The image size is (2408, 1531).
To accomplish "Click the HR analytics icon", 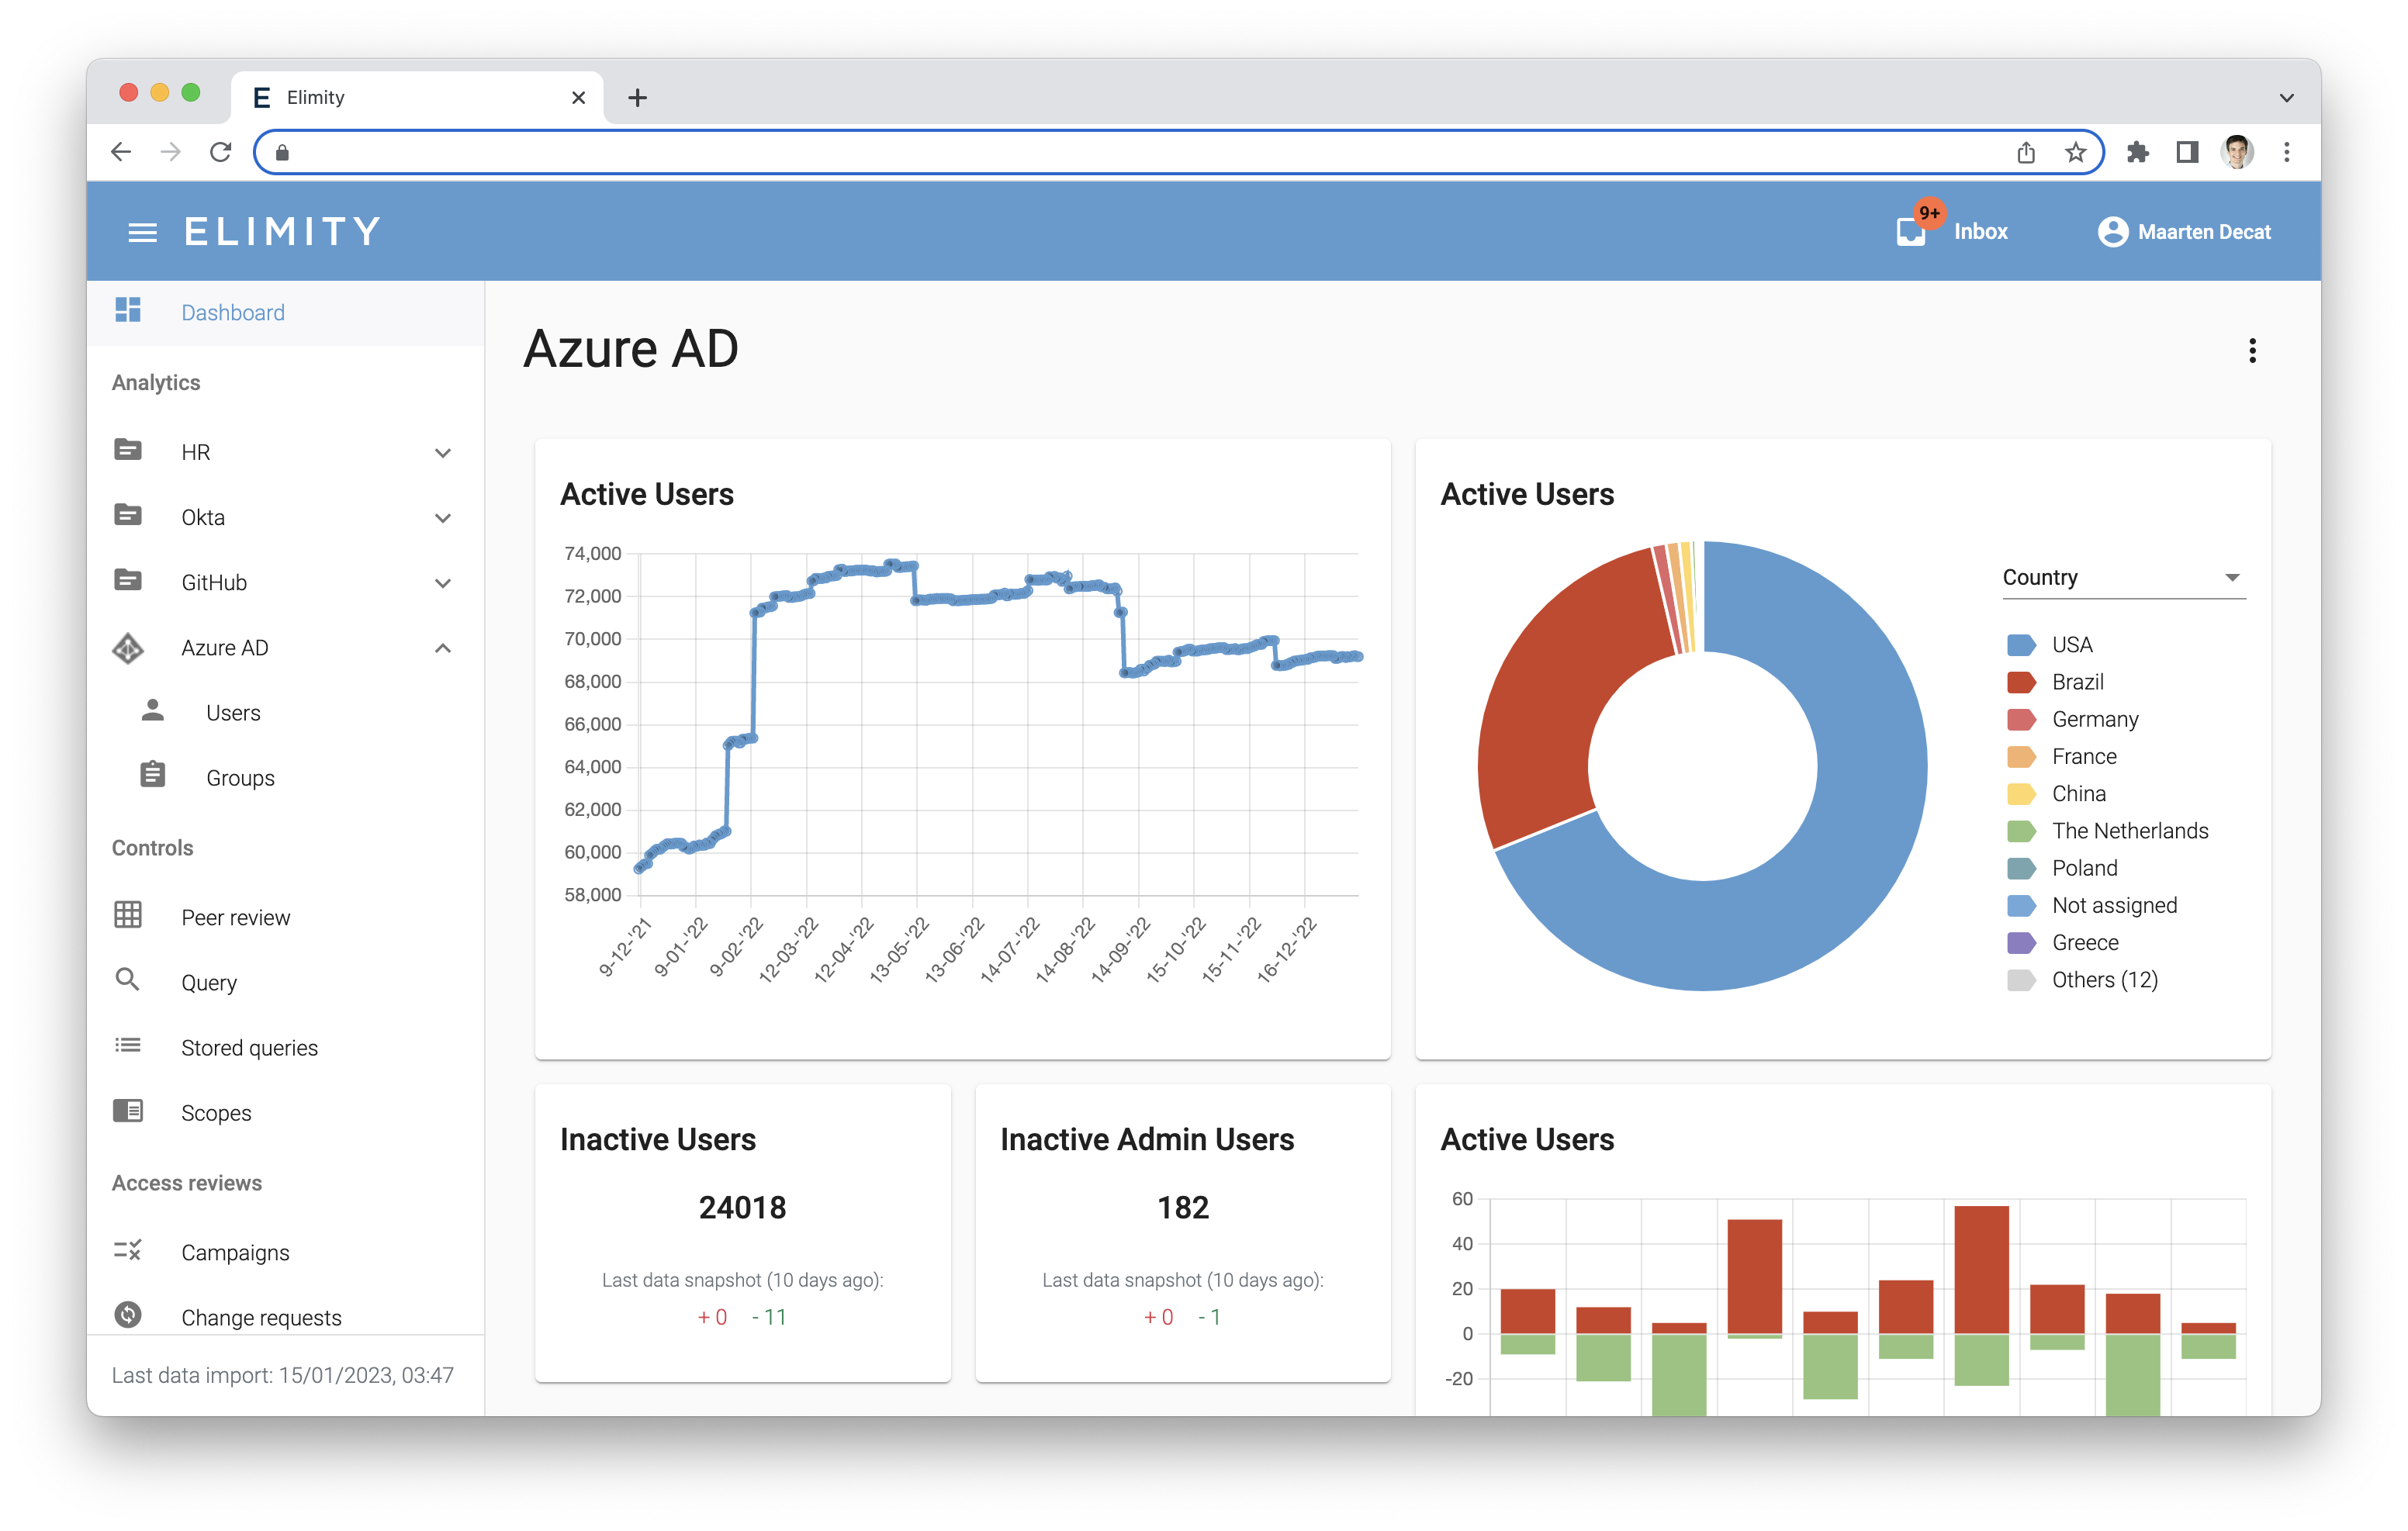I will (128, 451).
